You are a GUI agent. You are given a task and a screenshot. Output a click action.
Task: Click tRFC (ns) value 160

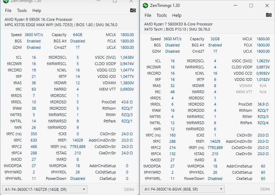(x=173, y=135)
